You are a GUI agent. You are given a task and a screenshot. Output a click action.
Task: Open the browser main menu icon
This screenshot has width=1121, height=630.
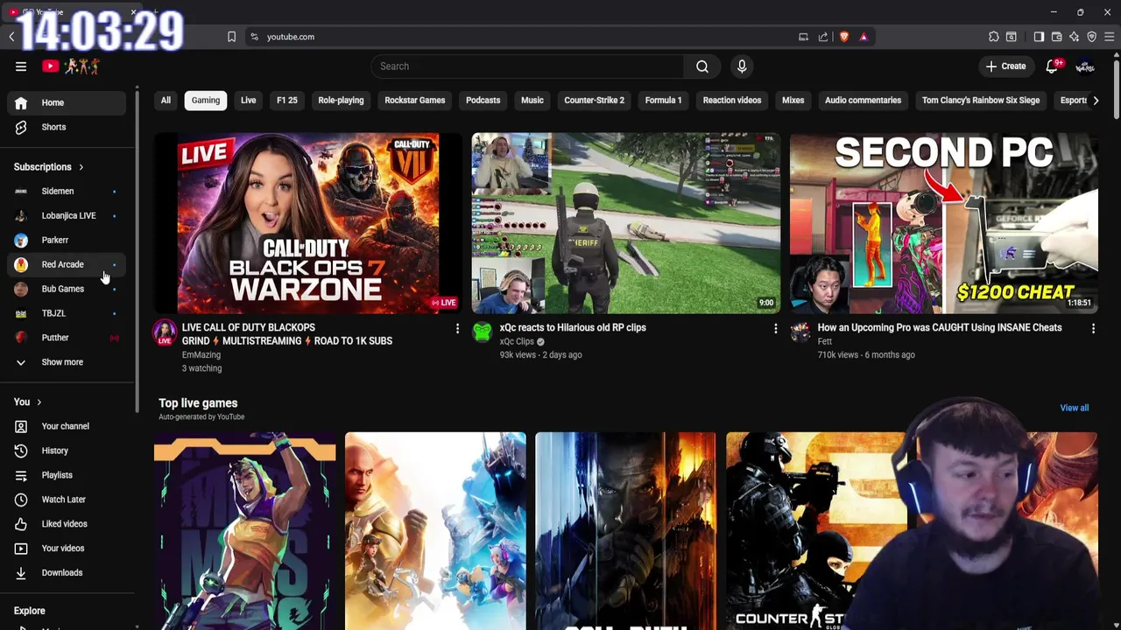pos(1109,37)
